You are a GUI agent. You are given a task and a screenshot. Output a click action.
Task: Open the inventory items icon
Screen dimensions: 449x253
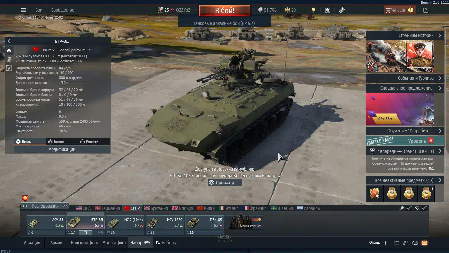pos(342,10)
